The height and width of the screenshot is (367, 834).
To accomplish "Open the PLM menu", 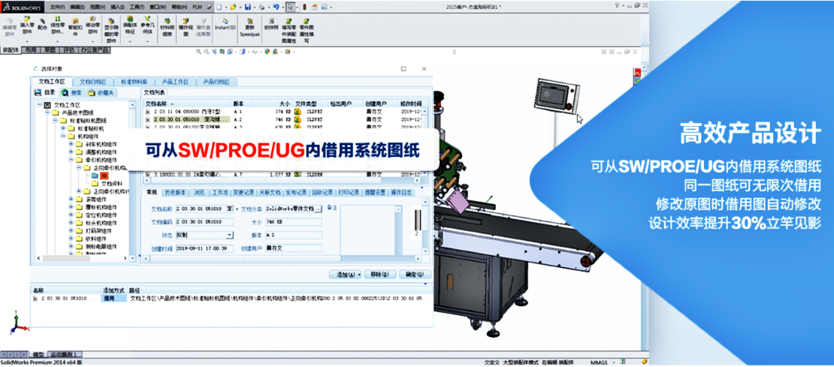I will pyautogui.click(x=198, y=8).
